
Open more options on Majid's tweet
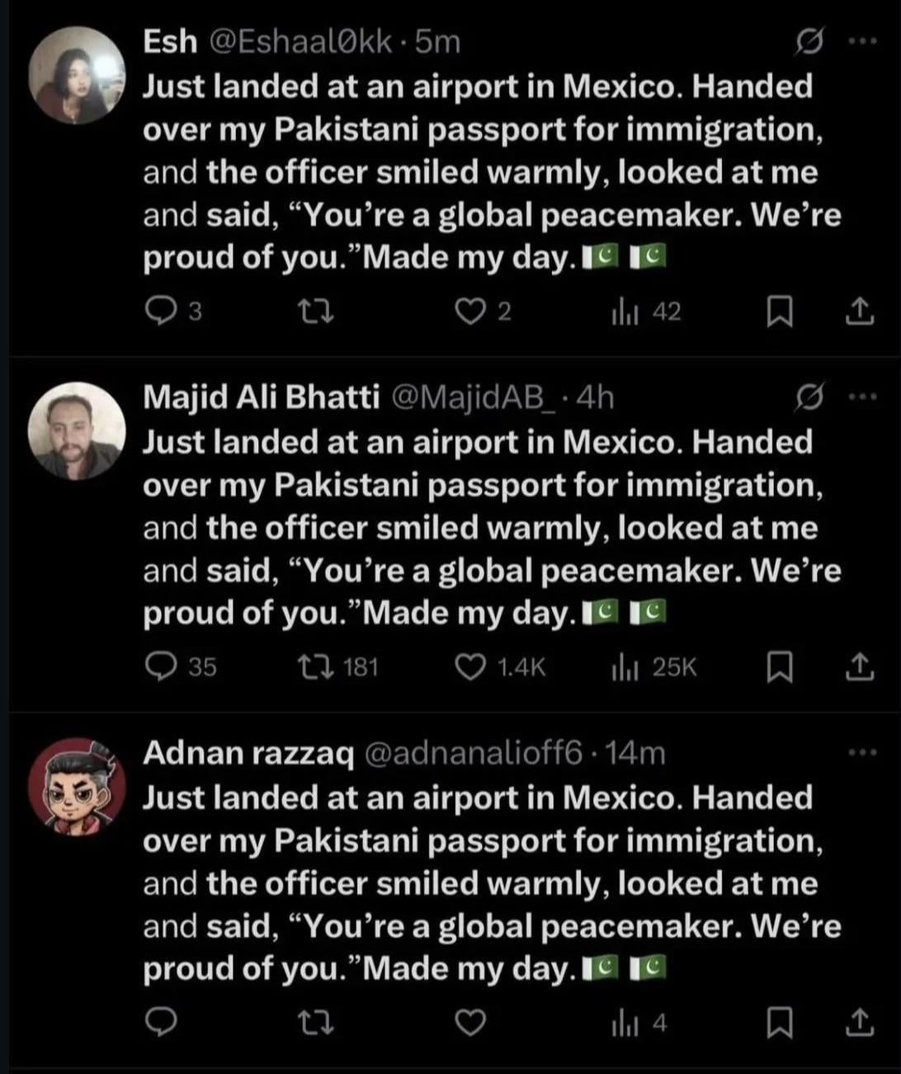pos(862,398)
